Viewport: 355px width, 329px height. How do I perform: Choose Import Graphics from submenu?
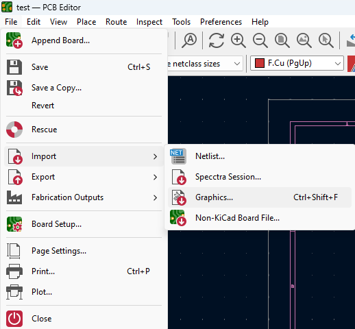pos(260,197)
